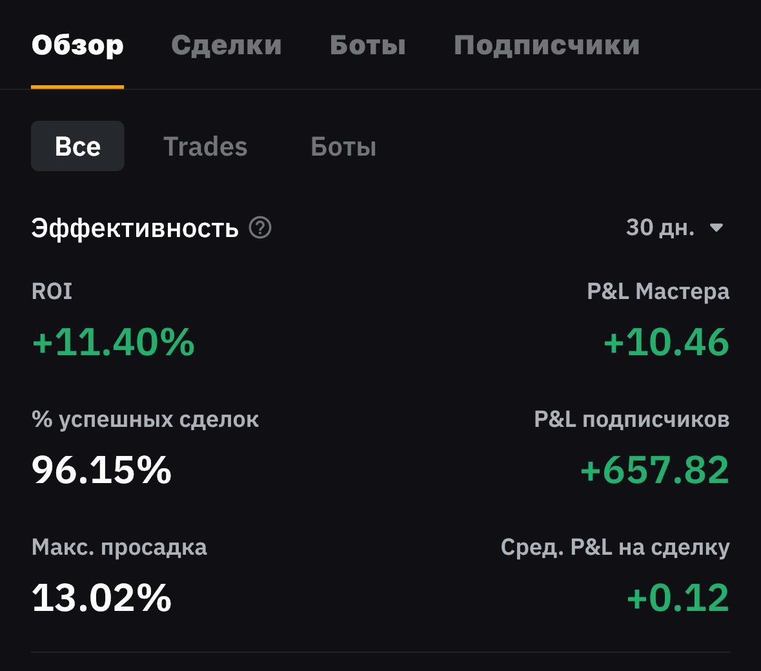Choose the Trades filter chip
This screenshot has height=671, width=761.
205,147
